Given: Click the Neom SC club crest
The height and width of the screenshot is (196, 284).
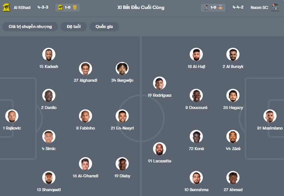Looking at the screenshot, I should 275,7.
